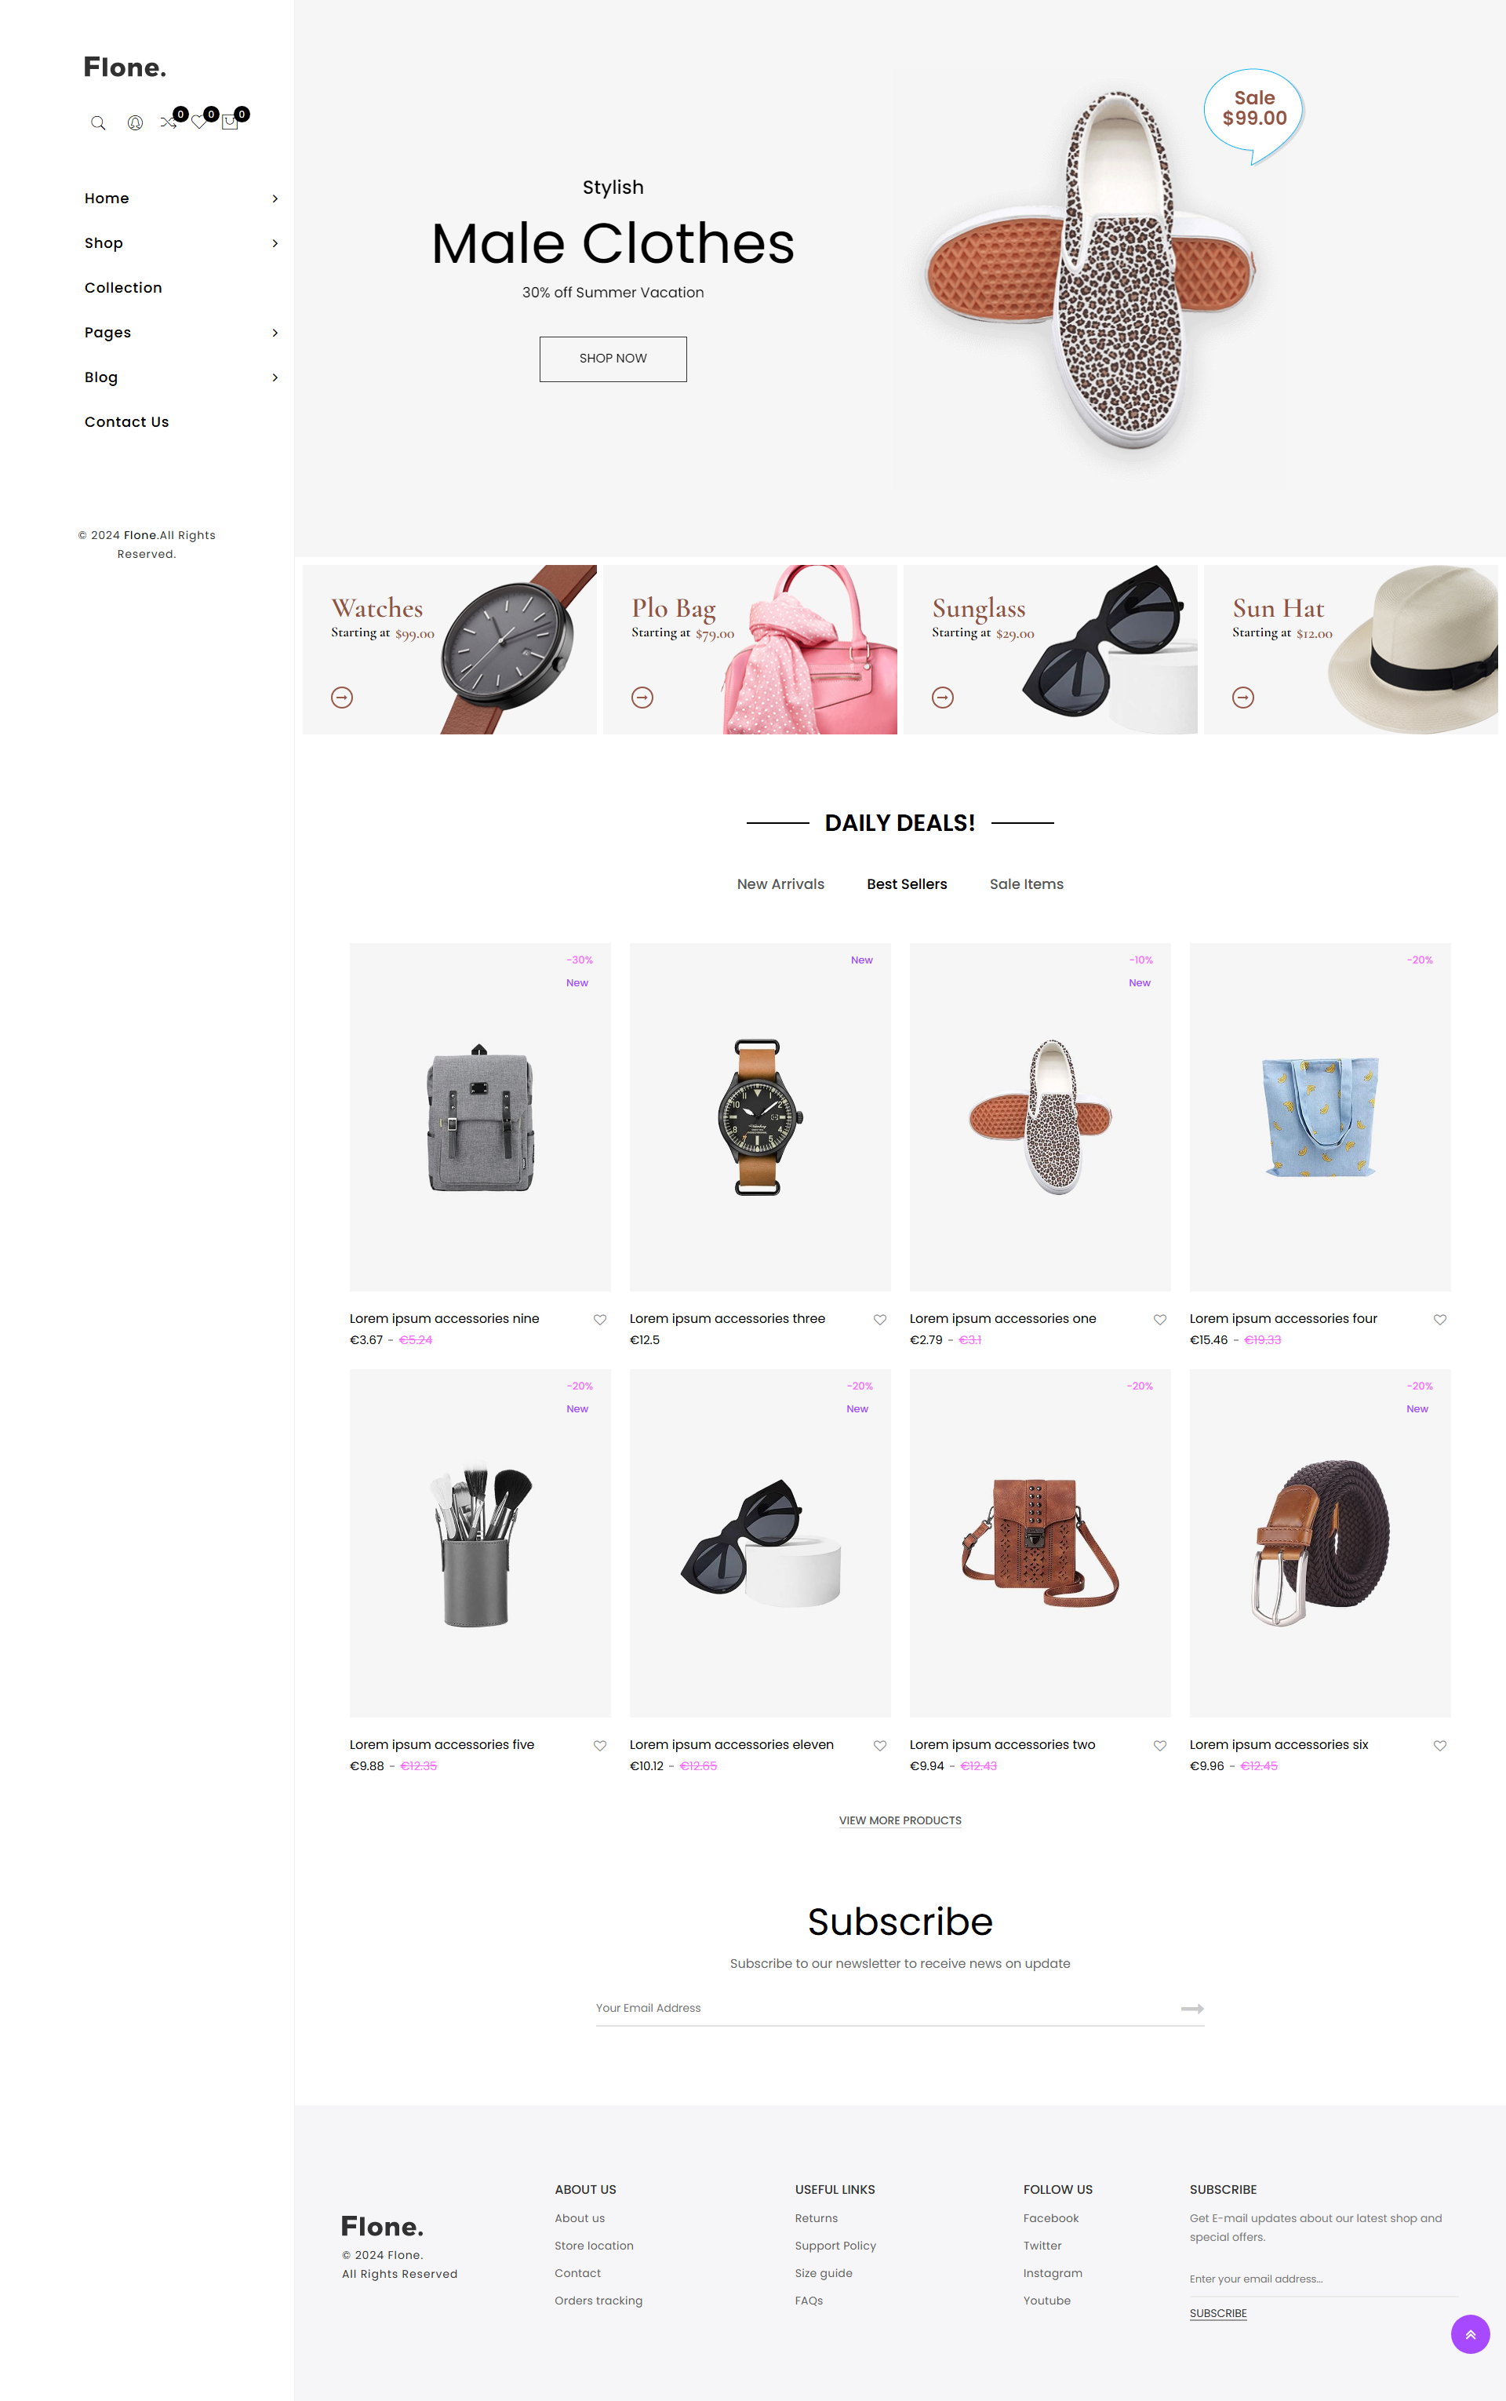Expand the Pages submenu chevron

click(x=275, y=333)
